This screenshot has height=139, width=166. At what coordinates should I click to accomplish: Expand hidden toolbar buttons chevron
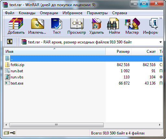161,18
